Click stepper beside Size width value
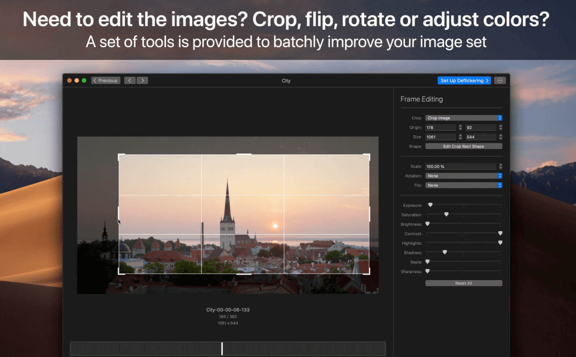 [460, 137]
